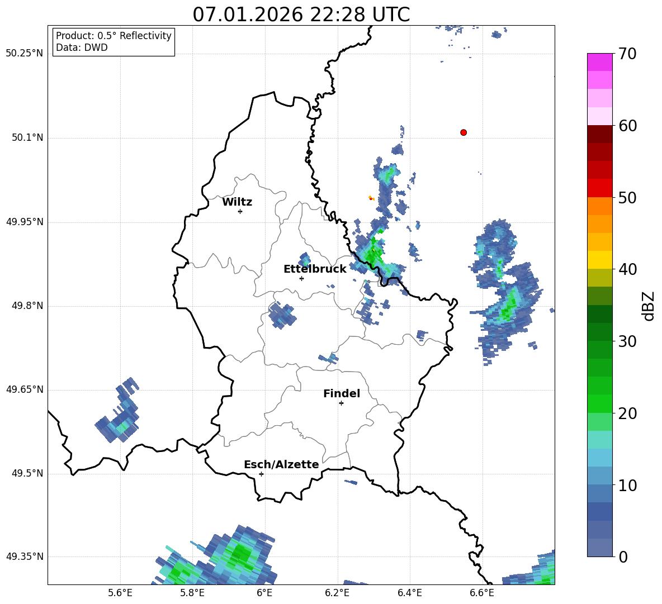Click the 30 value on the colorbar
Screen dimensions: 662x604
627,341
